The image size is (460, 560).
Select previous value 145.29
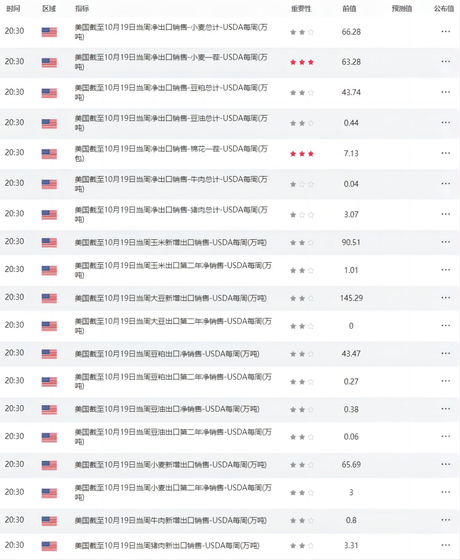[x=352, y=298]
